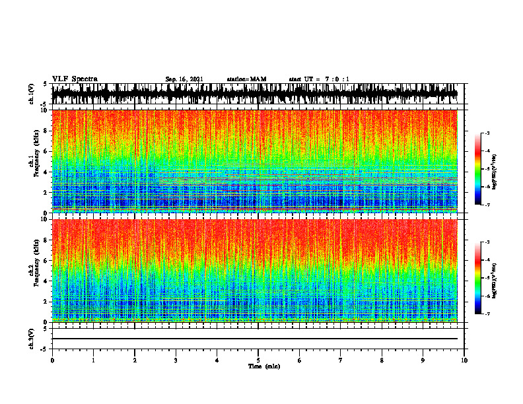
Task: Click the "station=MAM" header text
Action: pos(247,79)
